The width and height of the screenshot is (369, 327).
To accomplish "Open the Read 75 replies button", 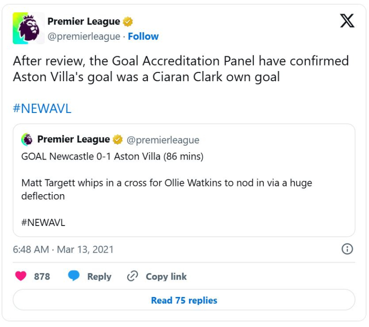I will pyautogui.click(x=184, y=300).
